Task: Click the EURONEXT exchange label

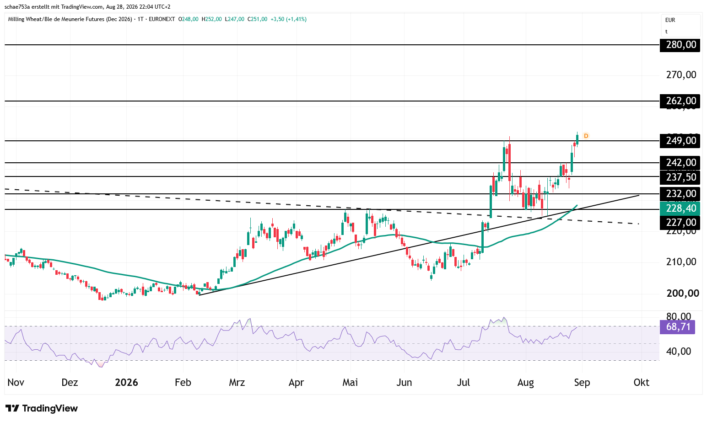Action: (162, 19)
